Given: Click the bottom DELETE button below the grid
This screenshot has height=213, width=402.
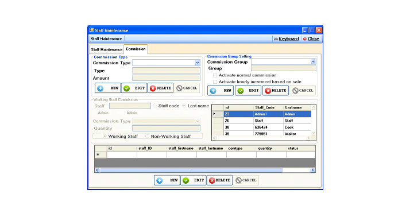Looking at the screenshot, I should [x=220, y=180].
